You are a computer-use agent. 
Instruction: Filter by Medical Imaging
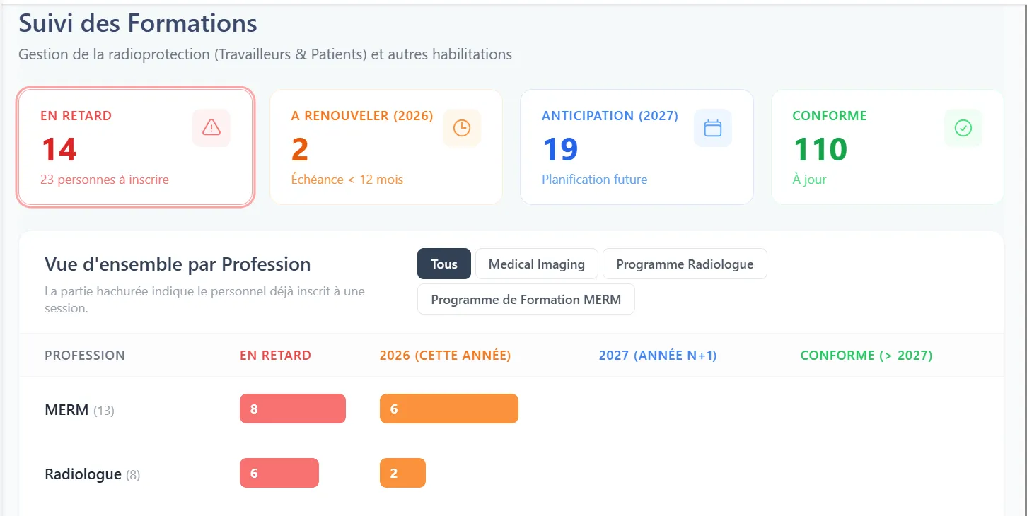coord(537,264)
